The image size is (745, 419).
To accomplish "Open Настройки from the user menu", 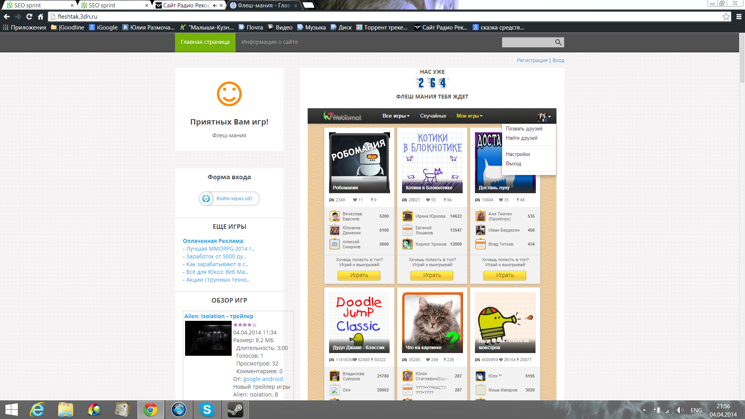I will pos(518,154).
